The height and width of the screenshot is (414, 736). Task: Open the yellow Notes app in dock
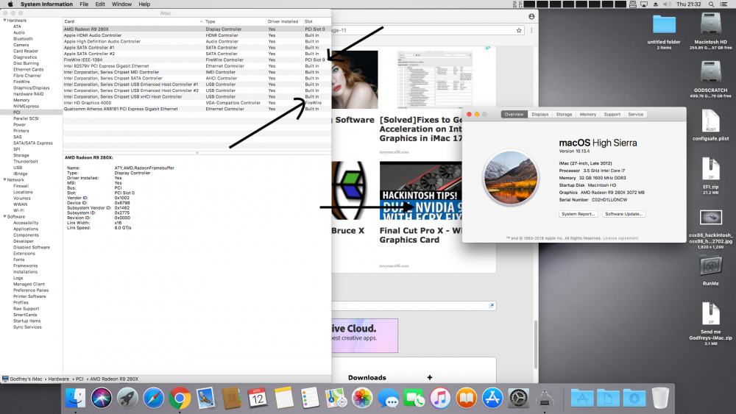coord(284,399)
